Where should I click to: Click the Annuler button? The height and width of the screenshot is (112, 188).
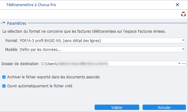point(164,107)
